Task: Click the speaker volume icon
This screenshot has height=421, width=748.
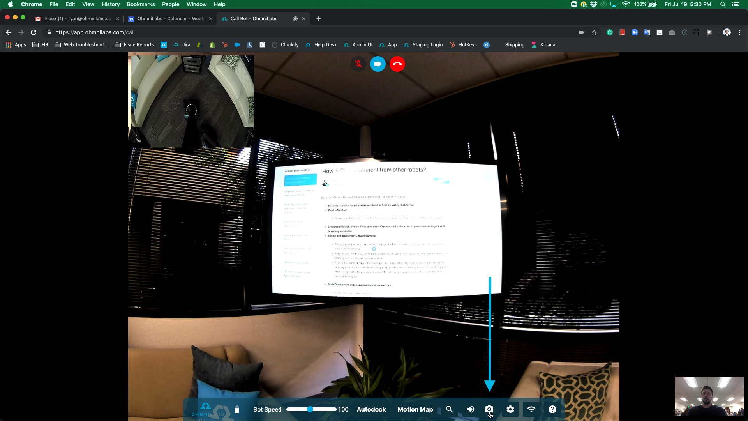Action: coord(470,409)
